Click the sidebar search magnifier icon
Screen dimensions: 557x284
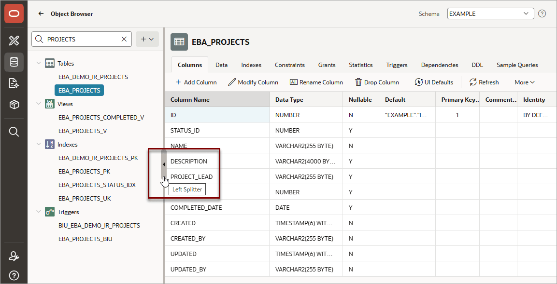click(14, 132)
